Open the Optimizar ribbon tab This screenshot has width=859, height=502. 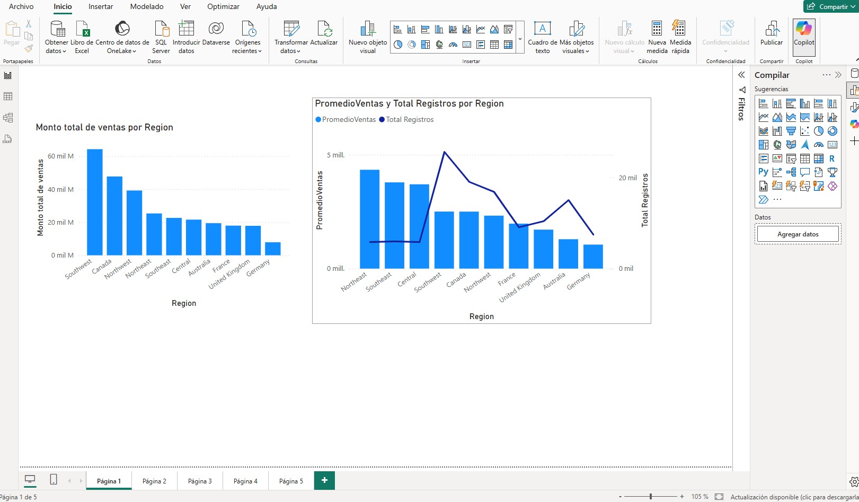[223, 6]
